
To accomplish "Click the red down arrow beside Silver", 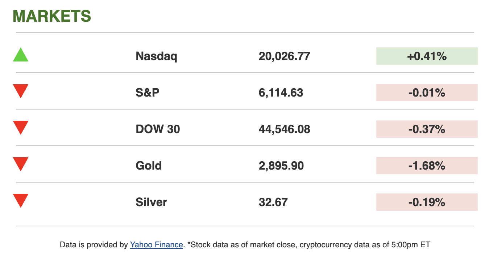I will pyautogui.click(x=21, y=200).
